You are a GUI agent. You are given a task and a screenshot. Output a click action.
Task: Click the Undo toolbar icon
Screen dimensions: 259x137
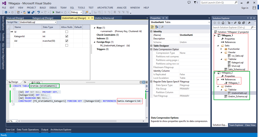click(39, 12)
